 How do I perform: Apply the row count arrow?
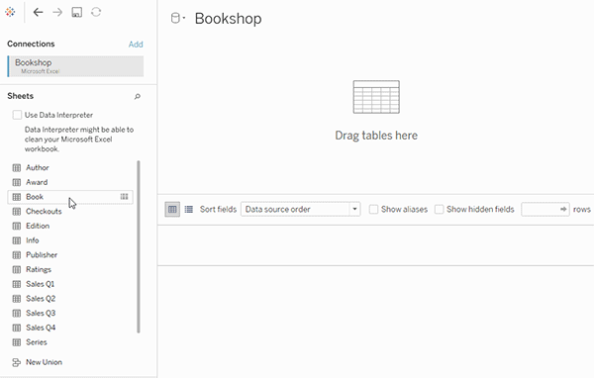coord(563,209)
